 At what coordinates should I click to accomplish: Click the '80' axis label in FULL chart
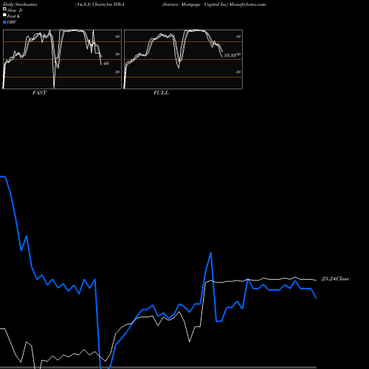coord(238,36)
